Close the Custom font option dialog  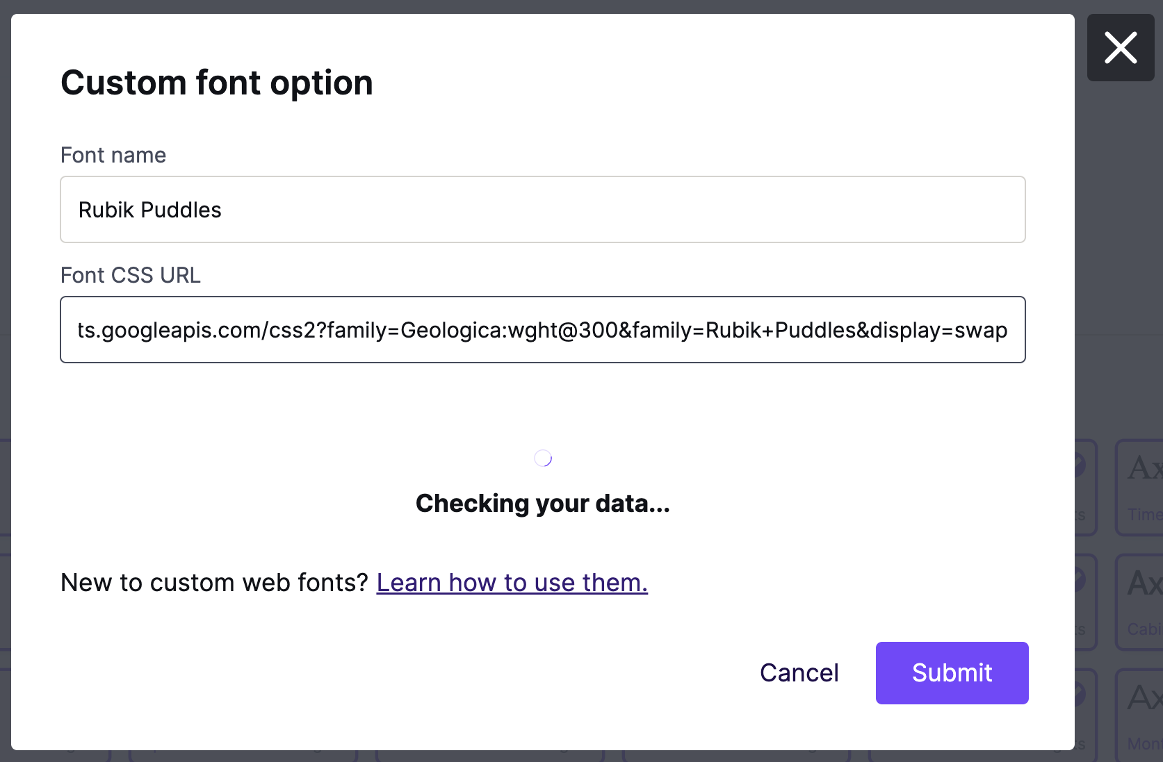(x=1121, y=48)
